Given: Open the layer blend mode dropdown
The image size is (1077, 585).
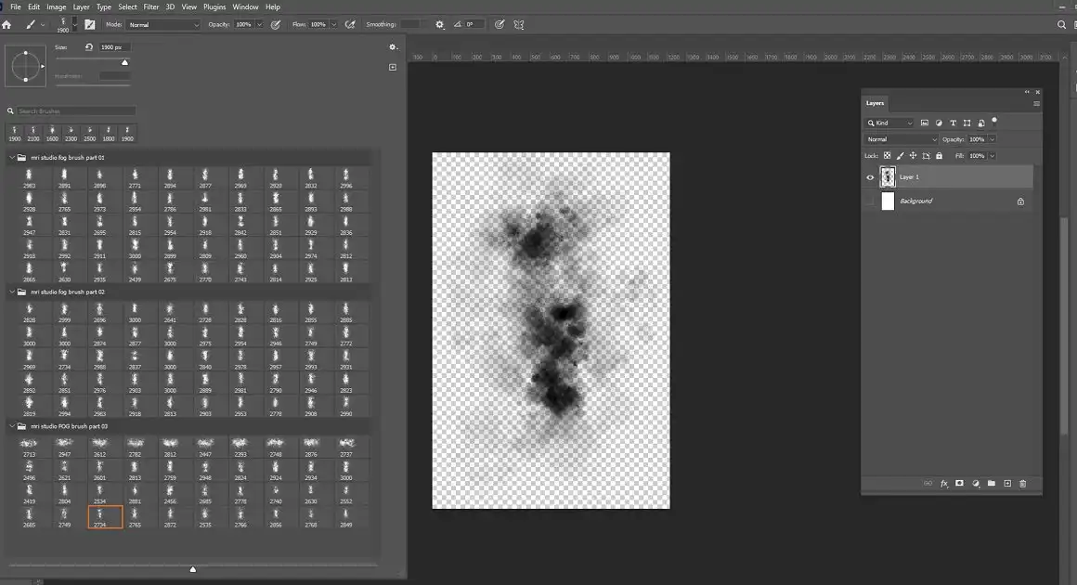Looking at the screenshot, I should [x=898, y=138].
